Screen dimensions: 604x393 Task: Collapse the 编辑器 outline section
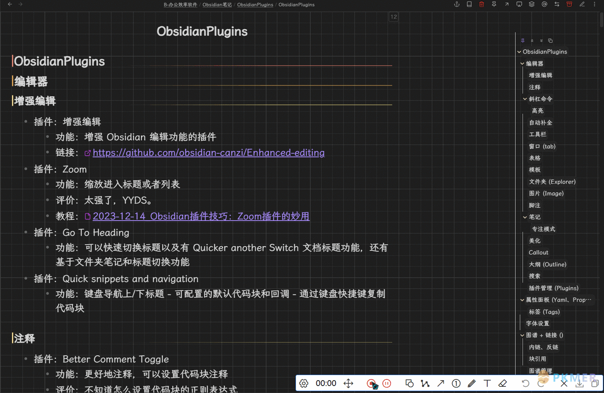point(522,64)
